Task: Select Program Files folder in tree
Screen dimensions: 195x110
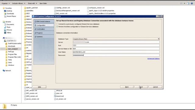Action: 11,54
